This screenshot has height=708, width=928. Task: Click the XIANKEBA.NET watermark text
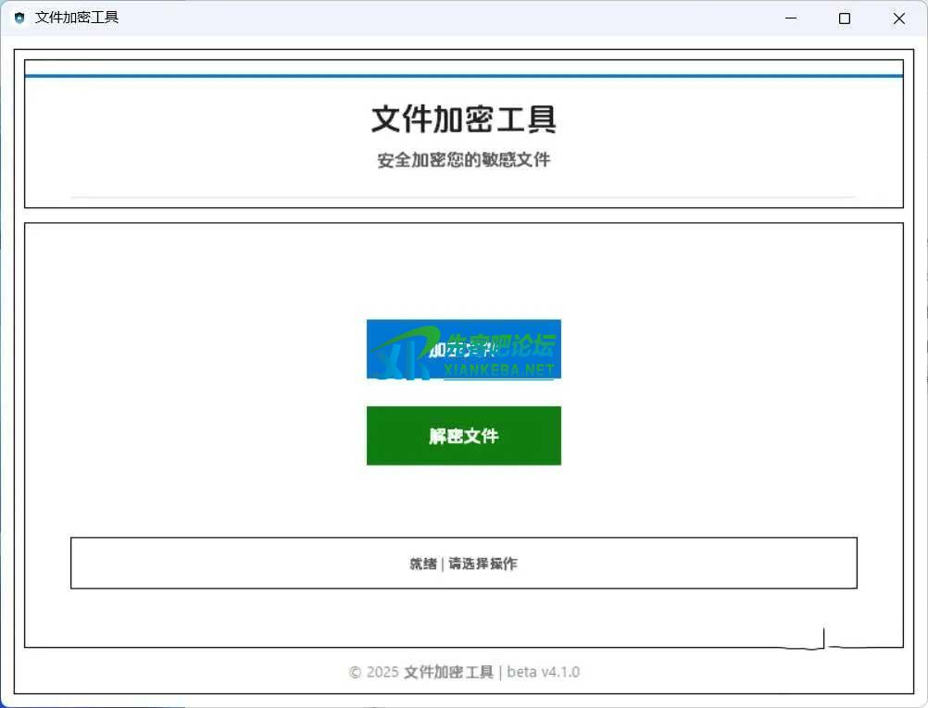tap(498, 370)
